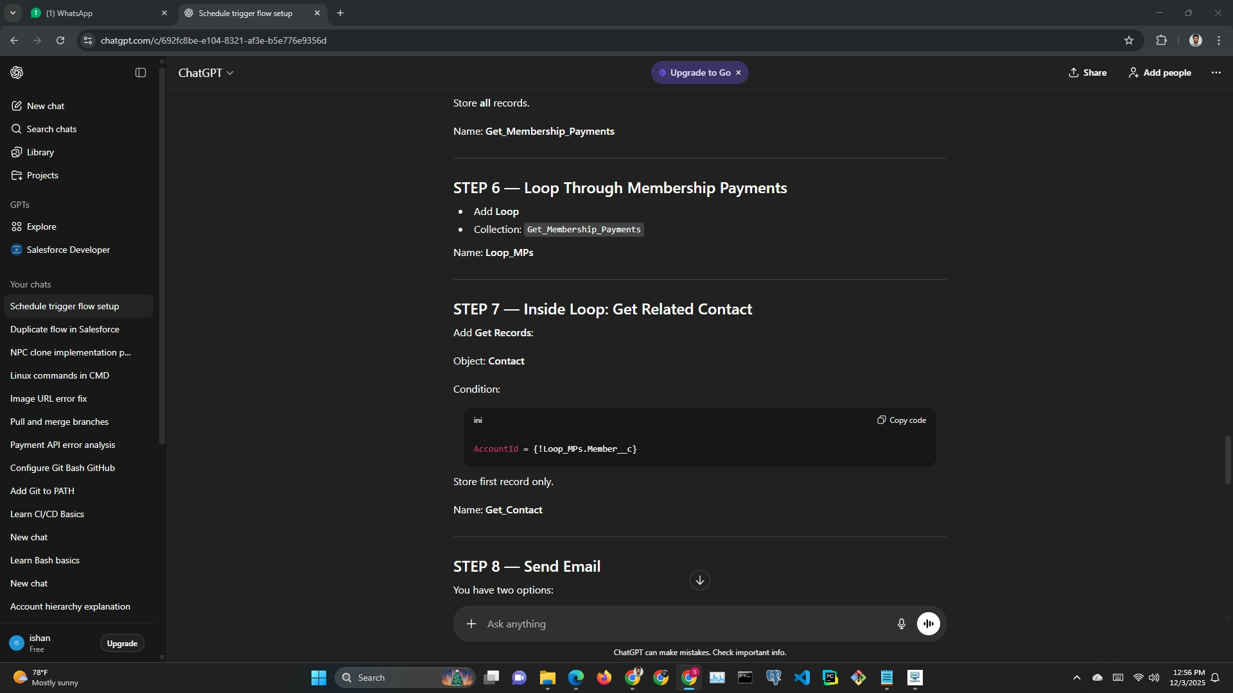Open Search chats
Viewport: 1233px width, 693px height.
pyautogui.click(x=51, y=129)
